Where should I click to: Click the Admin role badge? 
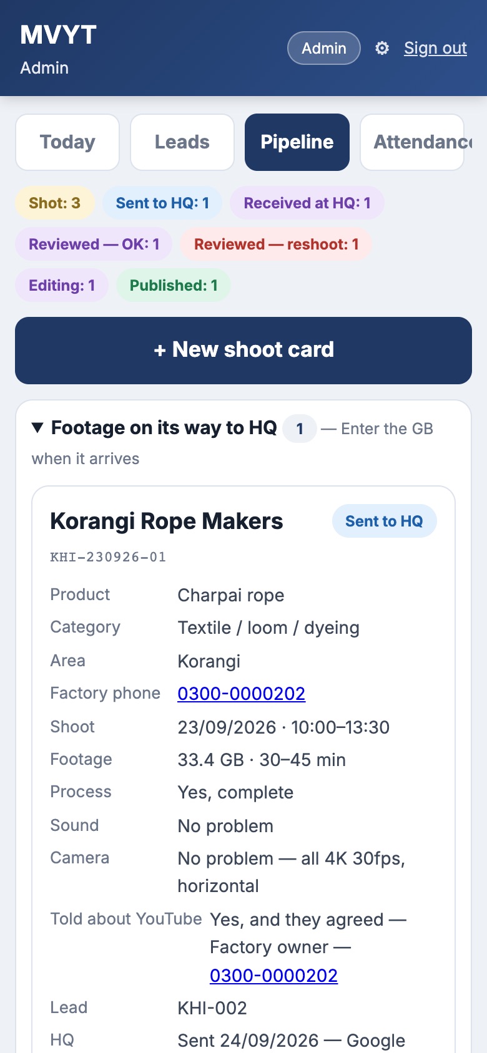324,48
